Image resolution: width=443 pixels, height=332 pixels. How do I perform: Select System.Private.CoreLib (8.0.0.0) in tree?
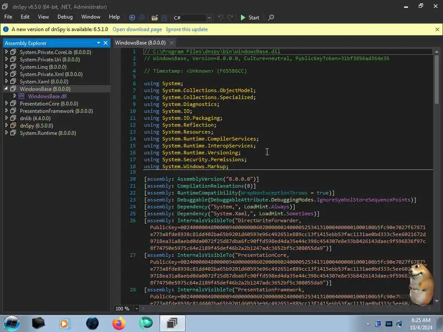[55, 52]
